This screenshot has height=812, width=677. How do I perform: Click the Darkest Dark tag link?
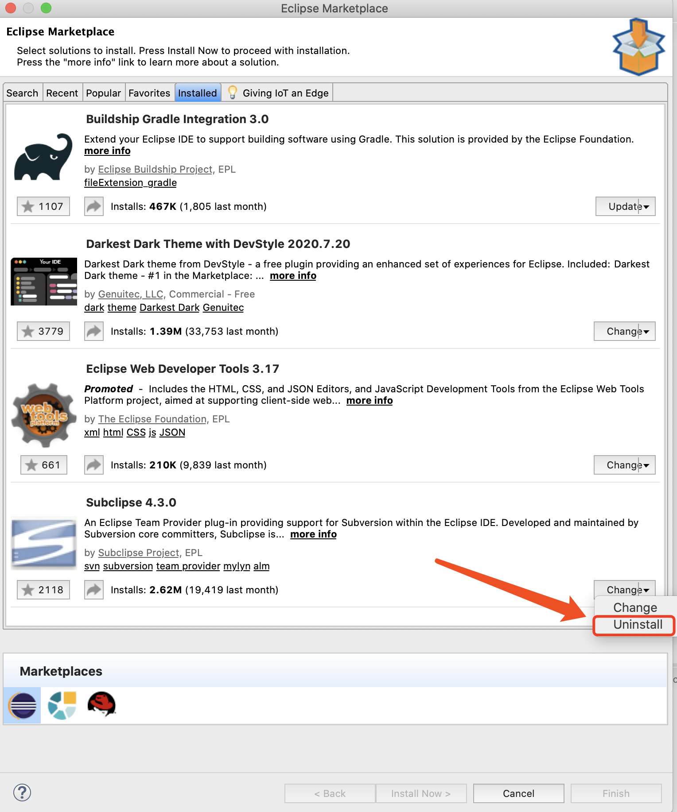click(170, 308)
